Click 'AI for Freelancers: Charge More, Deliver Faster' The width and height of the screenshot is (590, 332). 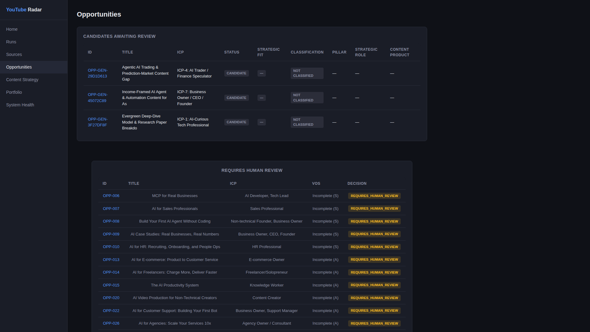click(x=175, y=272)
